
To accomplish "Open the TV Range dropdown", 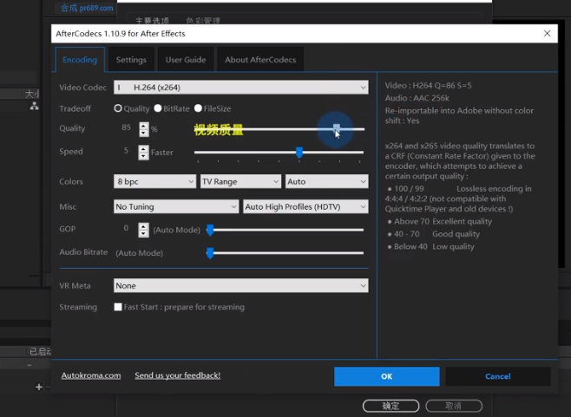I will (240, 181).
